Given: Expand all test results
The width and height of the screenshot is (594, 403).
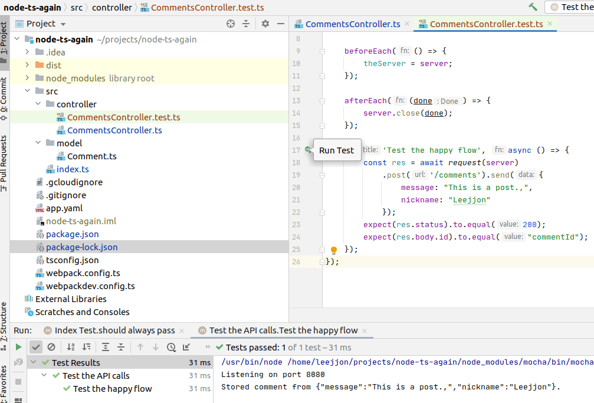Looking at the screenshot, I should pos(106,347).
